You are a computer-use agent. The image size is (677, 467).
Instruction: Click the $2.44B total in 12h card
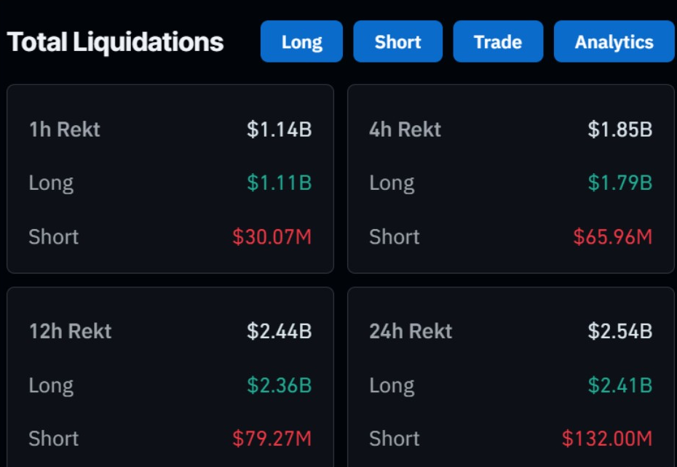click(279, 331)
